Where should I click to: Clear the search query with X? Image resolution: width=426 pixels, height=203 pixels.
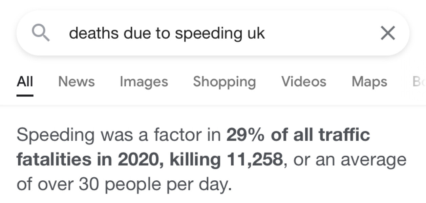pyautogui.click(x=388, y=33)
